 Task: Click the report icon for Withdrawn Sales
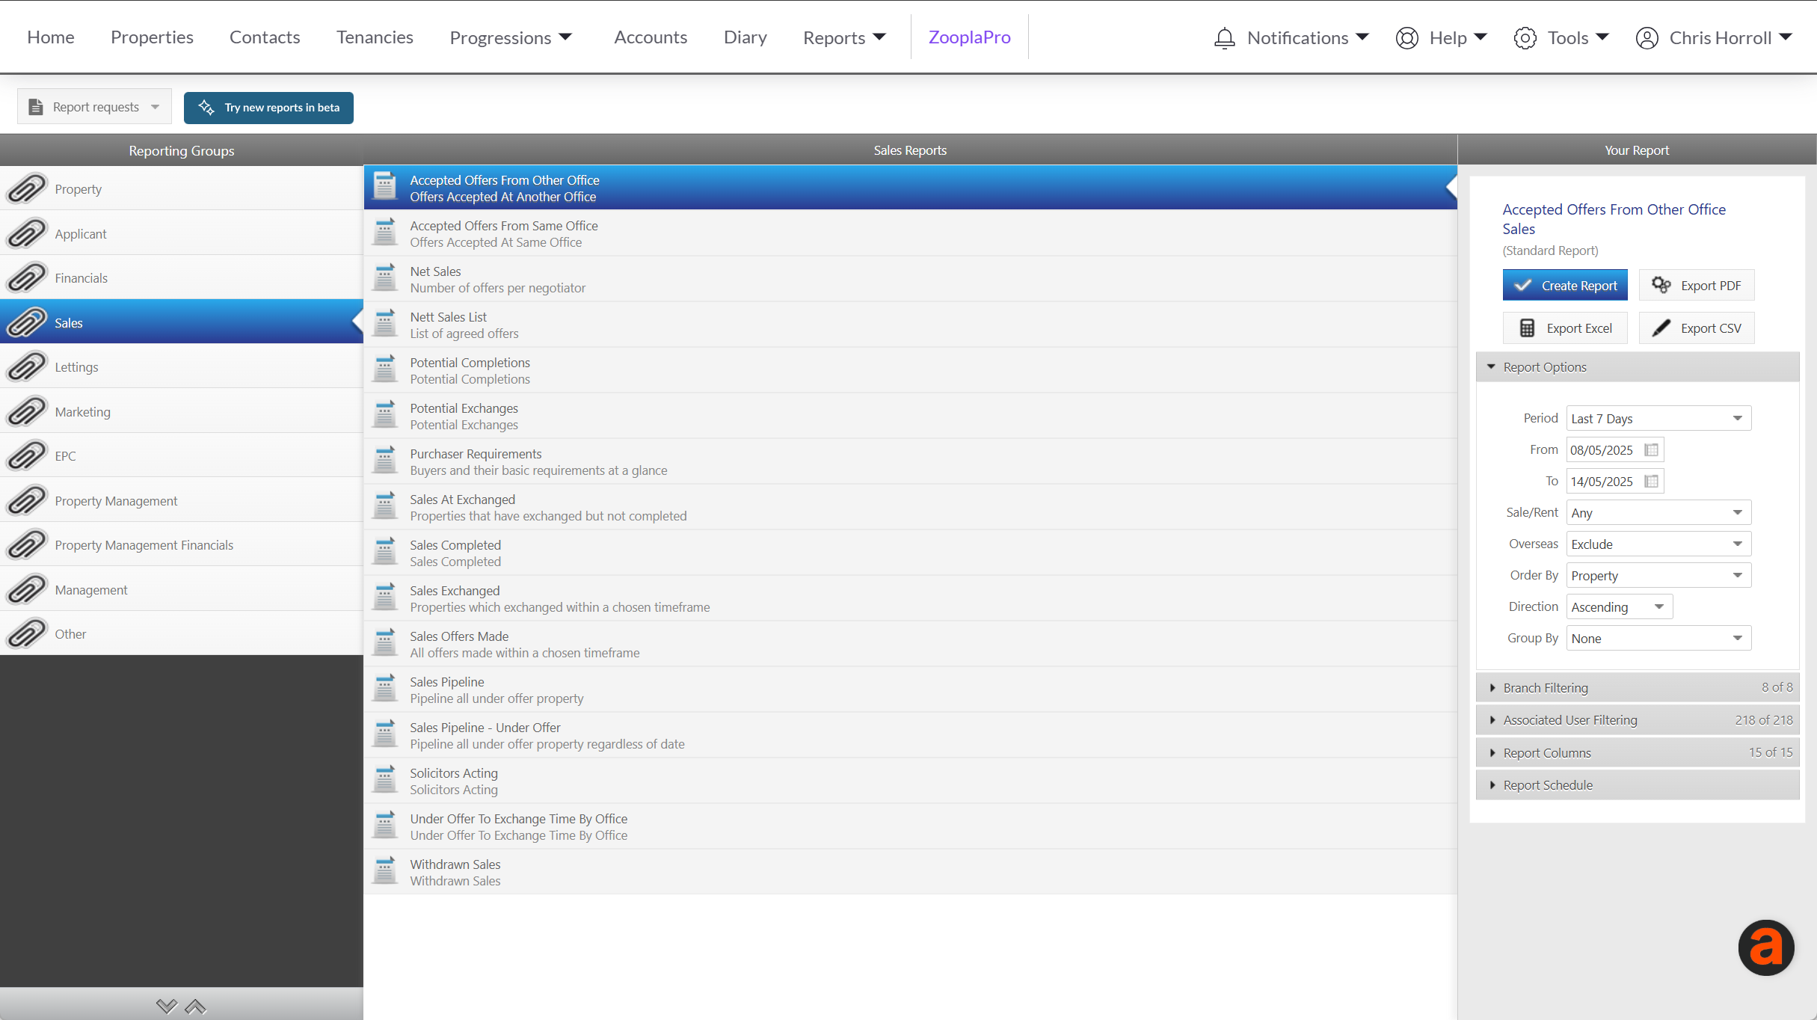(384, 871)
